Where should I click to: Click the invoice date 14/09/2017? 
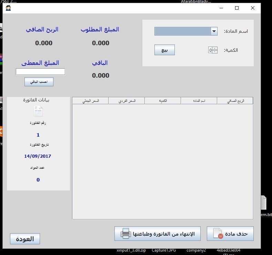coord(38,156)
